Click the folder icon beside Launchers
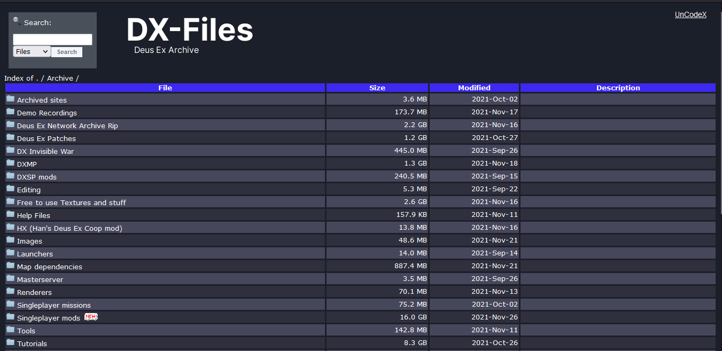The width and height of the screenshot is (722, 351). [11, 253]
